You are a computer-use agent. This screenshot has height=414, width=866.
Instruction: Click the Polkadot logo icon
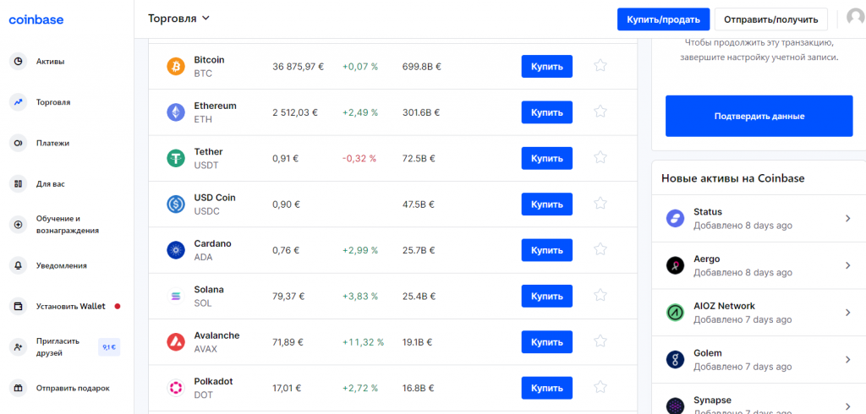(176, 388)
